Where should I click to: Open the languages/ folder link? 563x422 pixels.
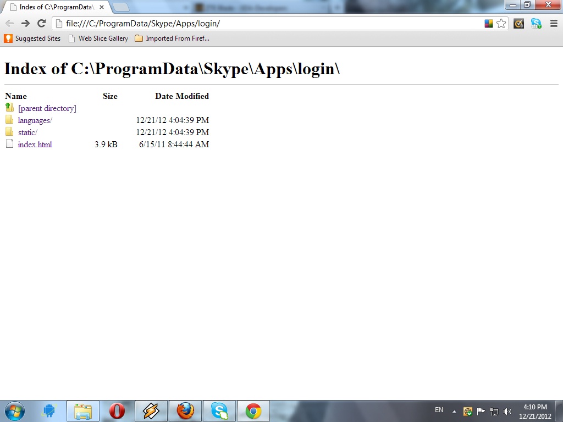pos(35,120)
